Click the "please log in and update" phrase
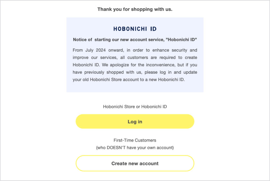270x181 pixels. [x=170, y=72]
